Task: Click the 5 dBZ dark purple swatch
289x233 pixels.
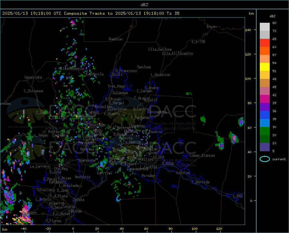Action: (x=265, y=147)
